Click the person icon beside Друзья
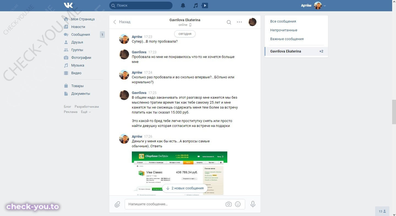 (x=66, y=42)
